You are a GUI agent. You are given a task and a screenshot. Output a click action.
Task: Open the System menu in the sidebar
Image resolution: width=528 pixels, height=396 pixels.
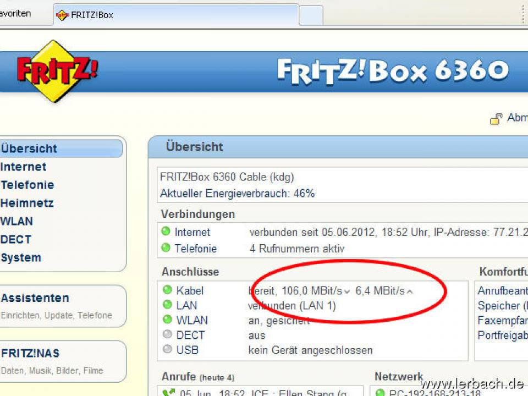pos(20,257)
